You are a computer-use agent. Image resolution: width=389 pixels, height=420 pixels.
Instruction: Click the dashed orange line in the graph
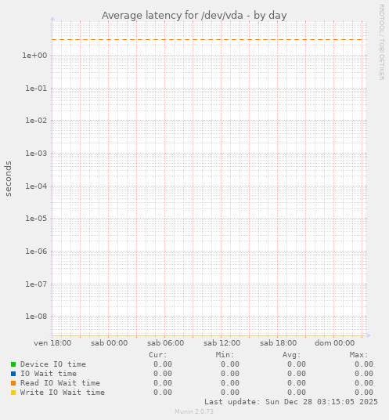pyautogui.click(x=207, y=40)
